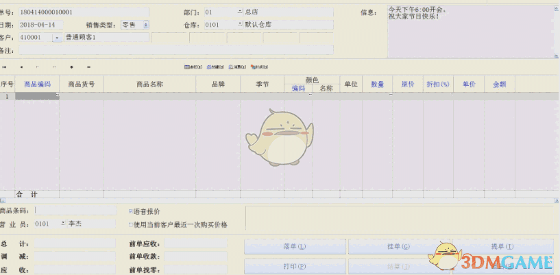Click the 商品名称 column header
560x275 pixels.
click(x=149, y=84)
